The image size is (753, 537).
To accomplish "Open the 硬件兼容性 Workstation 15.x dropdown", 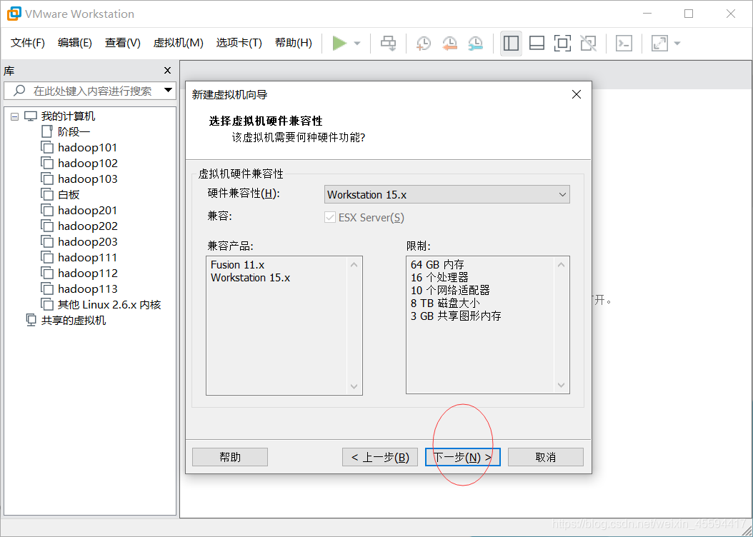I will coord(447,194).
